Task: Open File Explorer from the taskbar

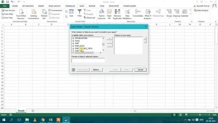Action: coord(27,120)
